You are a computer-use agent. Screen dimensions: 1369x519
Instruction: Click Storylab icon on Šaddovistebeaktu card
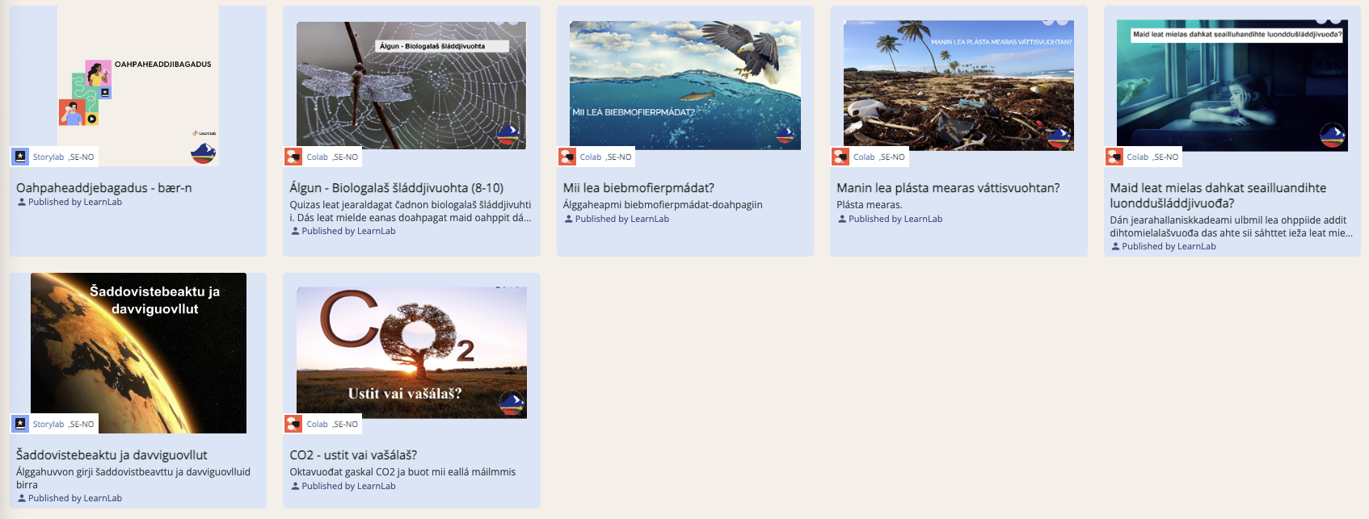21,424
